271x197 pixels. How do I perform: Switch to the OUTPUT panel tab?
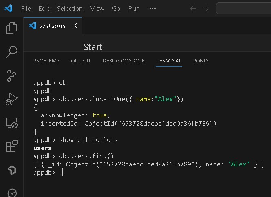[x=81, y=61]
